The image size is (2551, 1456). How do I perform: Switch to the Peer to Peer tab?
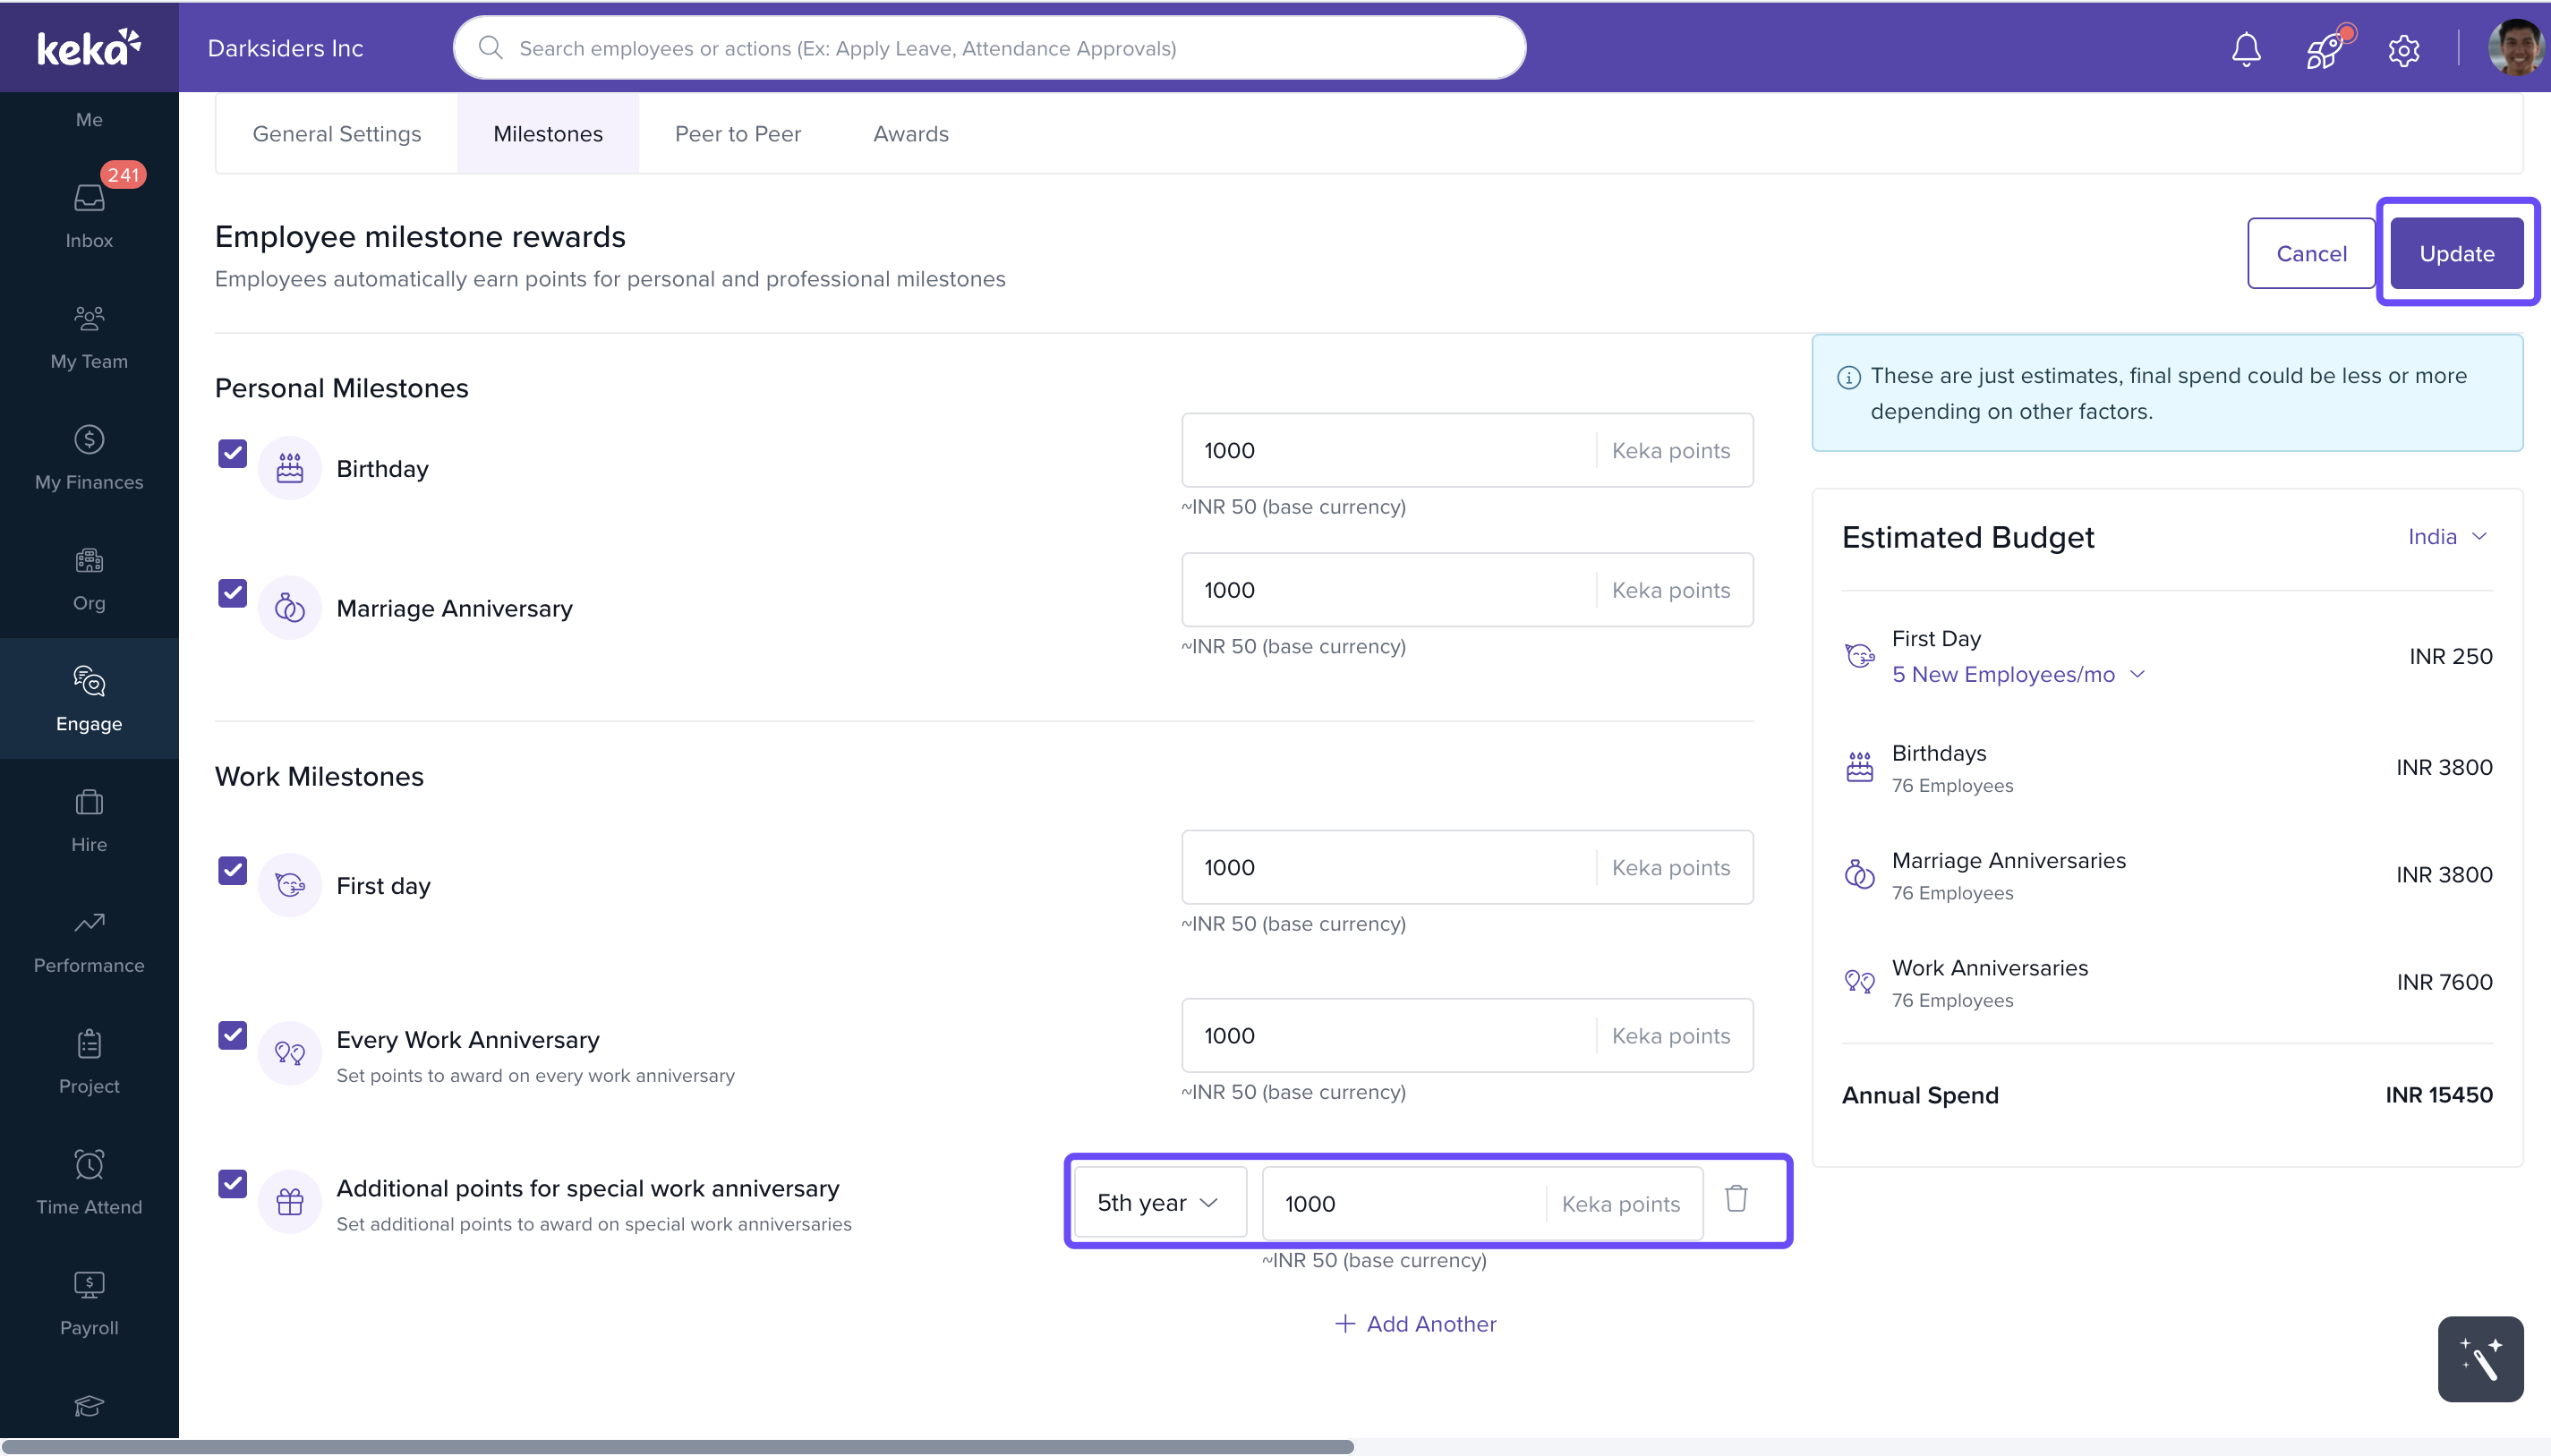(x=737, y=134)
